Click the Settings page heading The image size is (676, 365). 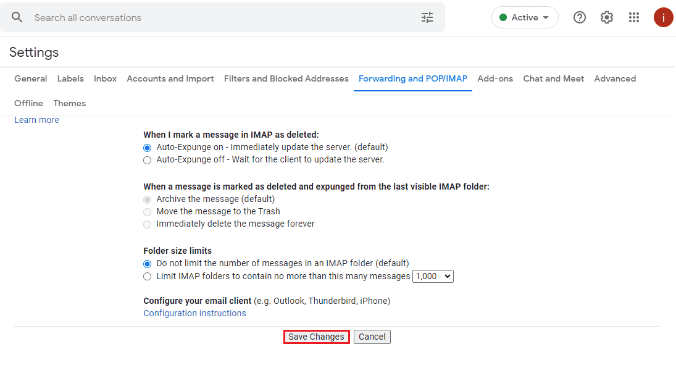tap(34, 52)
